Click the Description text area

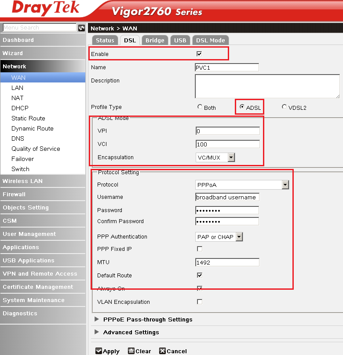click(x=267, y=86)
